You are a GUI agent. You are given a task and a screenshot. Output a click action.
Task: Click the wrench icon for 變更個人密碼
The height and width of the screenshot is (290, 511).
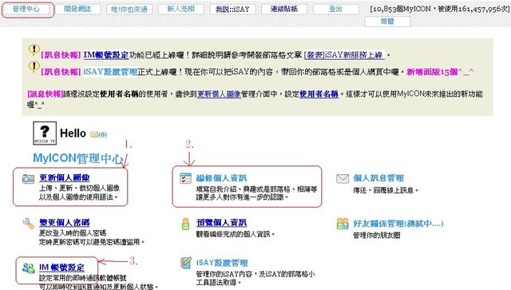[x=29, y=224]
